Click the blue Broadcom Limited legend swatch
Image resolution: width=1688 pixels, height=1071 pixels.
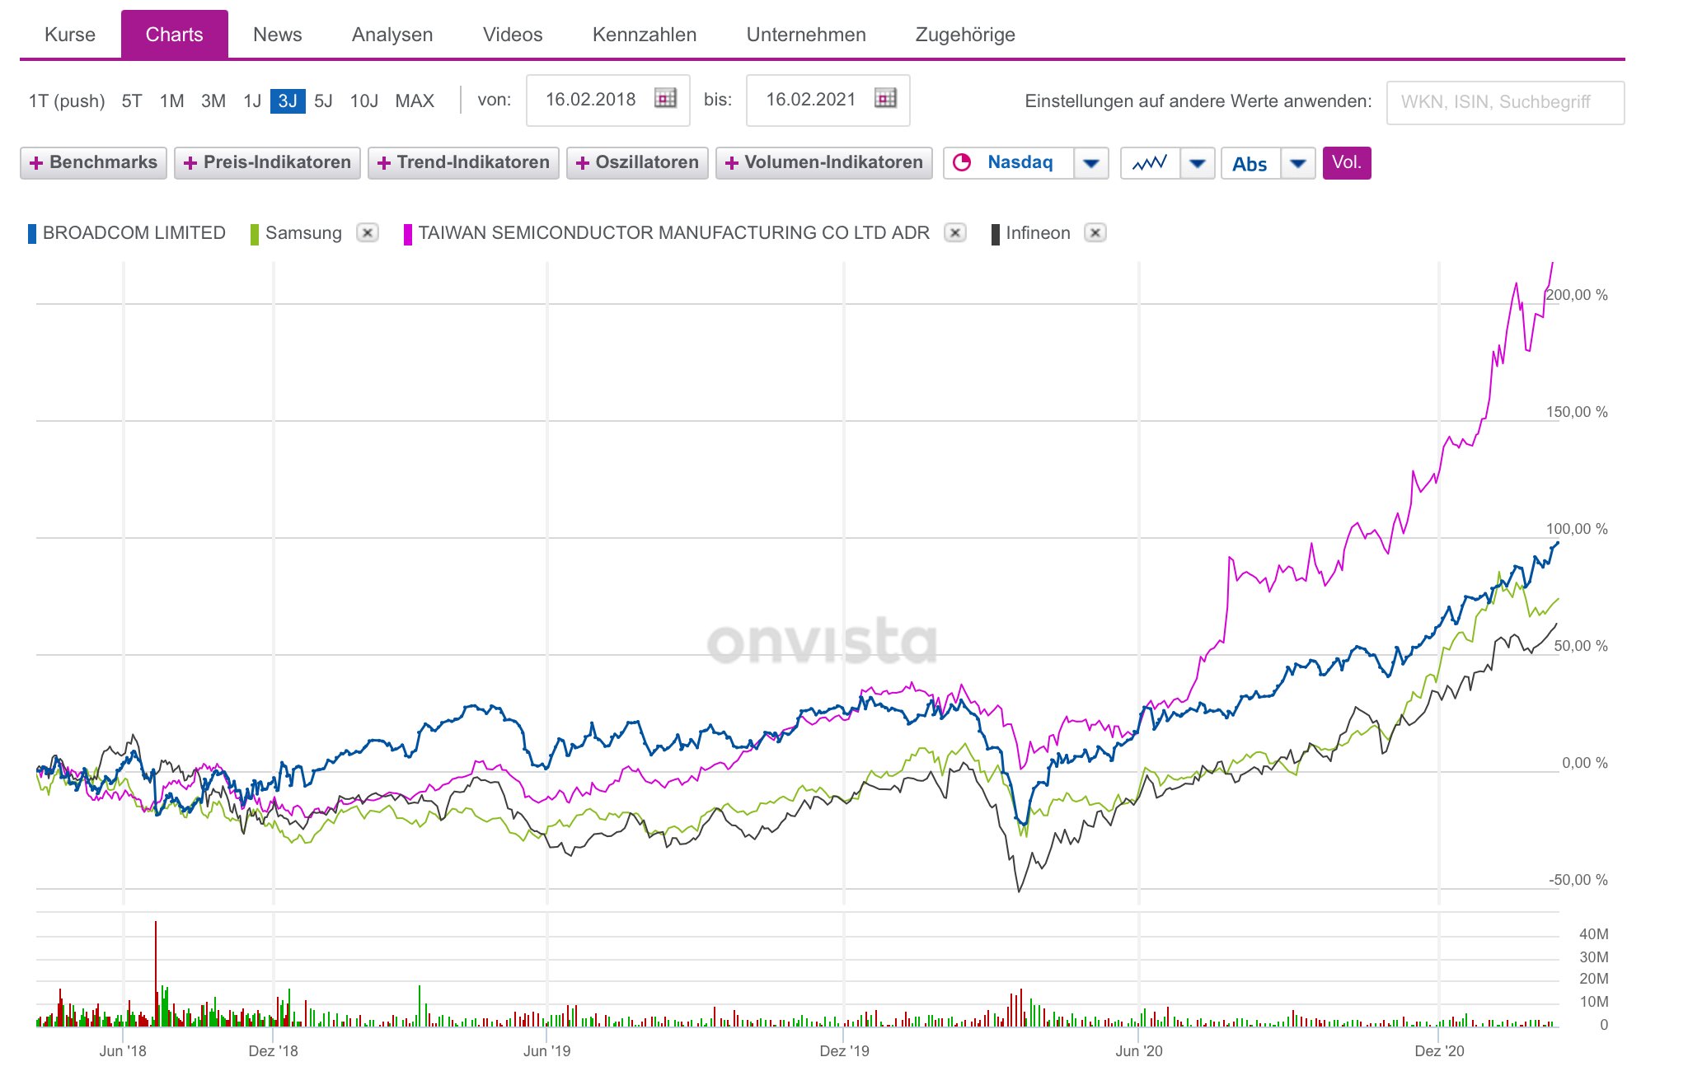[32, 233]
